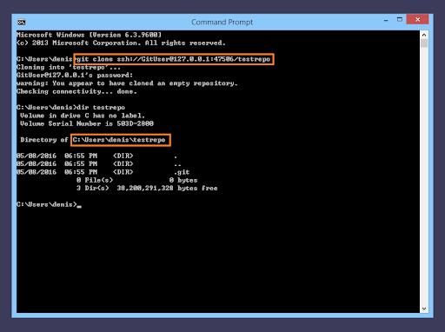Open the Command Prompt system menu icon

click(x=22, y=22)
